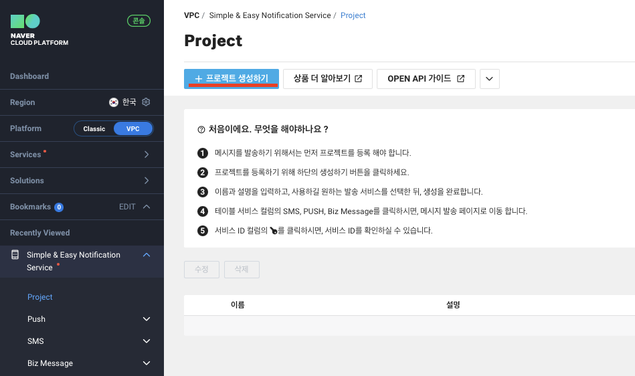Click Services menu label
This screenshot has width=635, height=376.
(x=25, y=155)
